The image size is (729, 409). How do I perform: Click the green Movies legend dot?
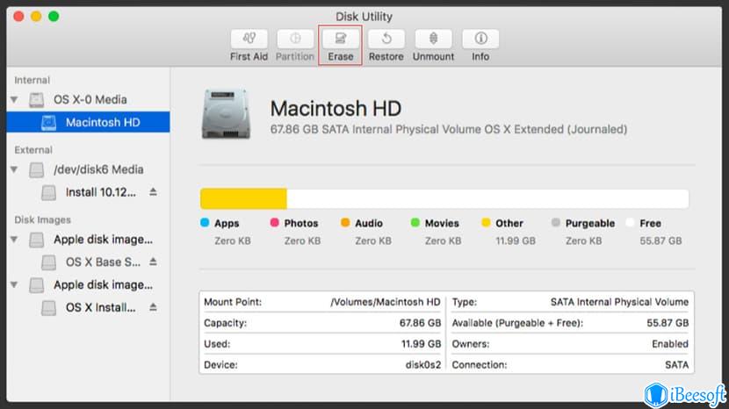tap(415, 223)
